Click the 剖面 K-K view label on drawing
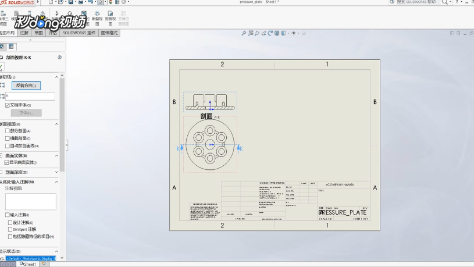The image size is (474, 267). [x=210, y=116]
